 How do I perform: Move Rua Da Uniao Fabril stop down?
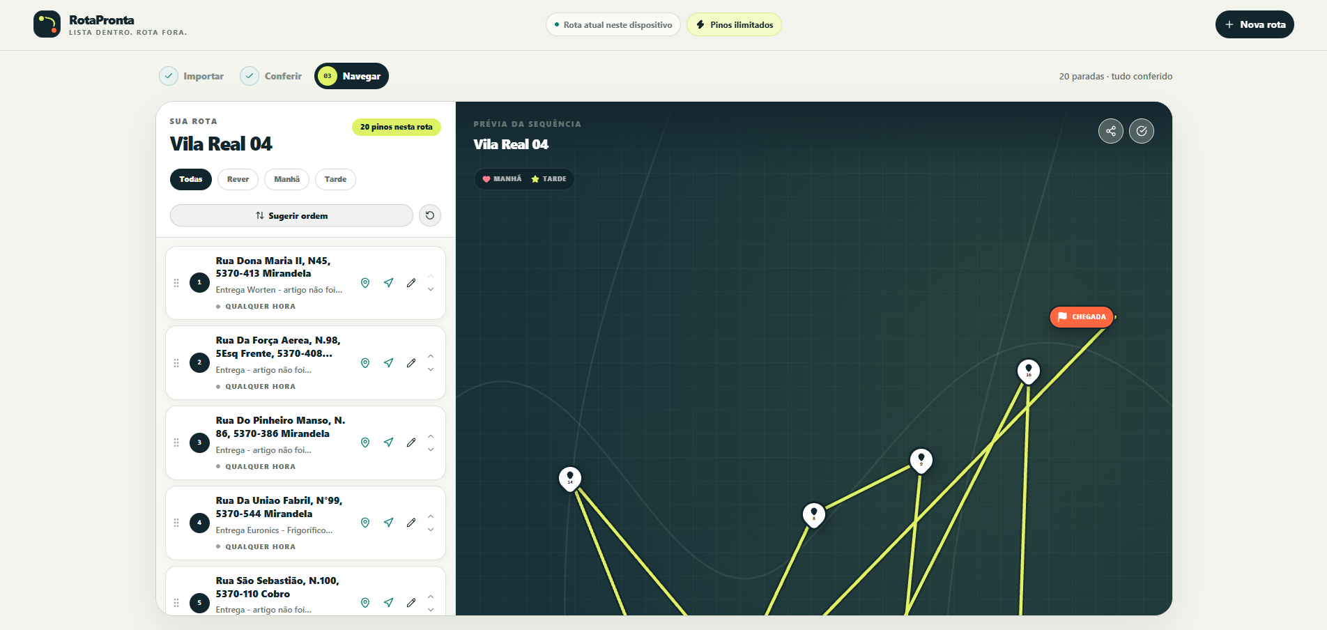tap(431, 530)
